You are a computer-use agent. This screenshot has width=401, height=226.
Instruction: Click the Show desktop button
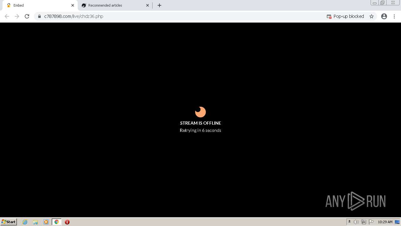coord(397,222)
